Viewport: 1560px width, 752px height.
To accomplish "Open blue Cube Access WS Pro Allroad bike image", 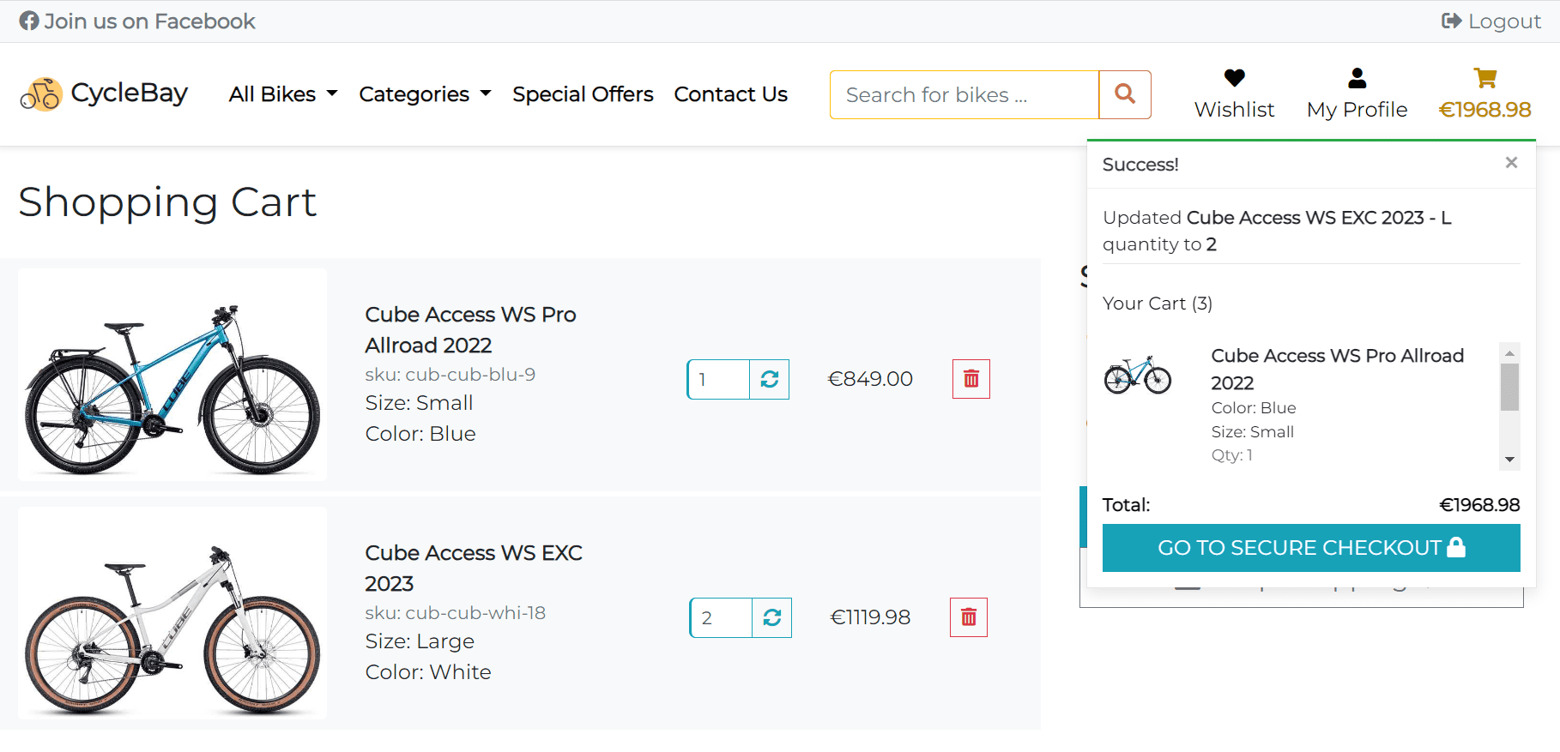I will [x=172, y=375].
